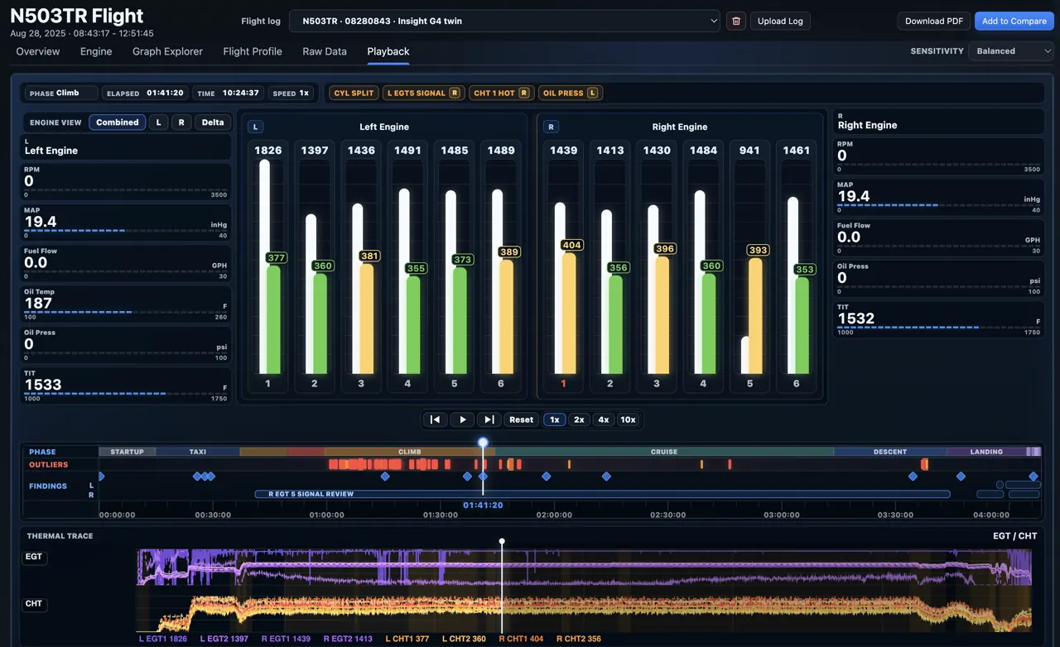Set playback speed to 4x

click(604, 419)
